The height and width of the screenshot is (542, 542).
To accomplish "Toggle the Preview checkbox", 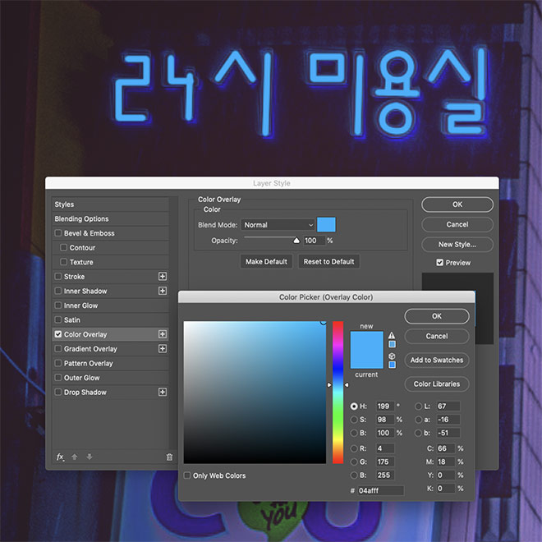I will click(439, 263).
